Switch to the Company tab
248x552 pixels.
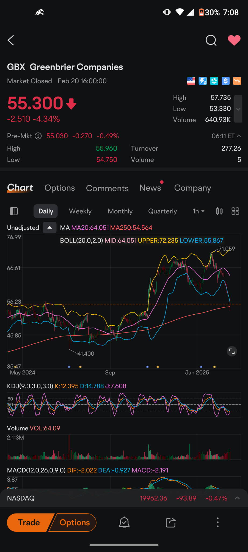[x=193, y=188]
